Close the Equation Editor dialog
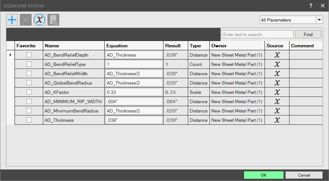This screenshot has width=329, height=181. [x=323, y=6]
